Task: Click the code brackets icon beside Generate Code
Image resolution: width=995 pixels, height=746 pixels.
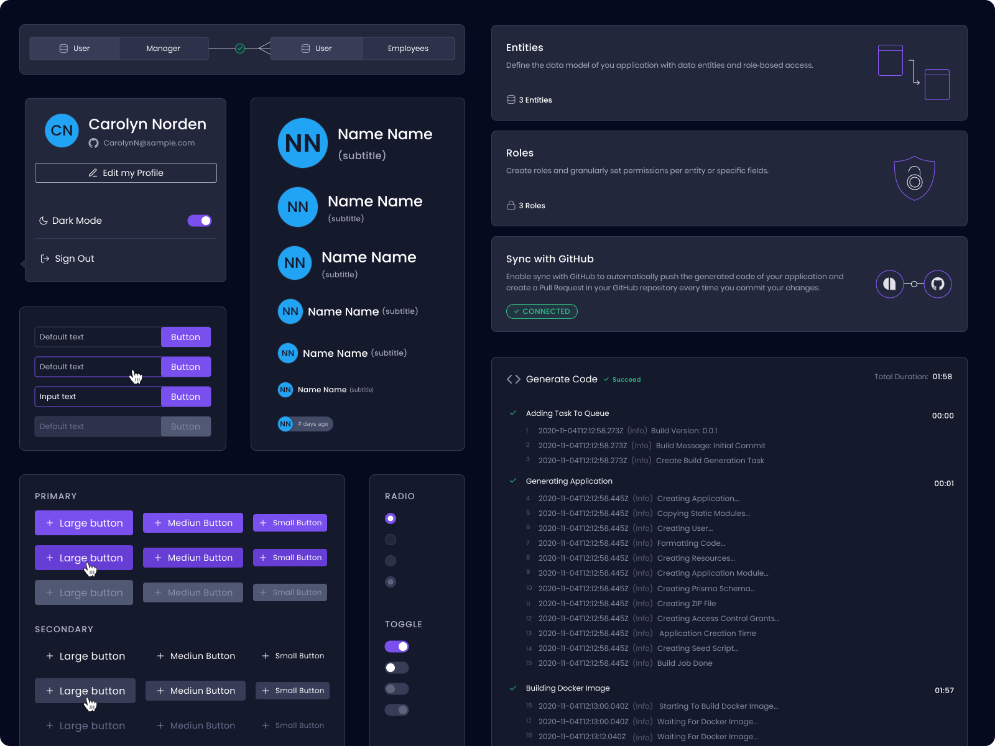Action: pos(513,379)
